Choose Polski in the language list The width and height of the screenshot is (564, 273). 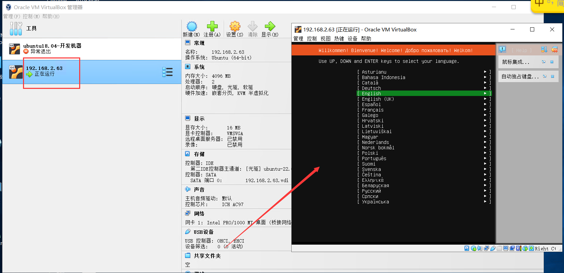coord(424,153)
